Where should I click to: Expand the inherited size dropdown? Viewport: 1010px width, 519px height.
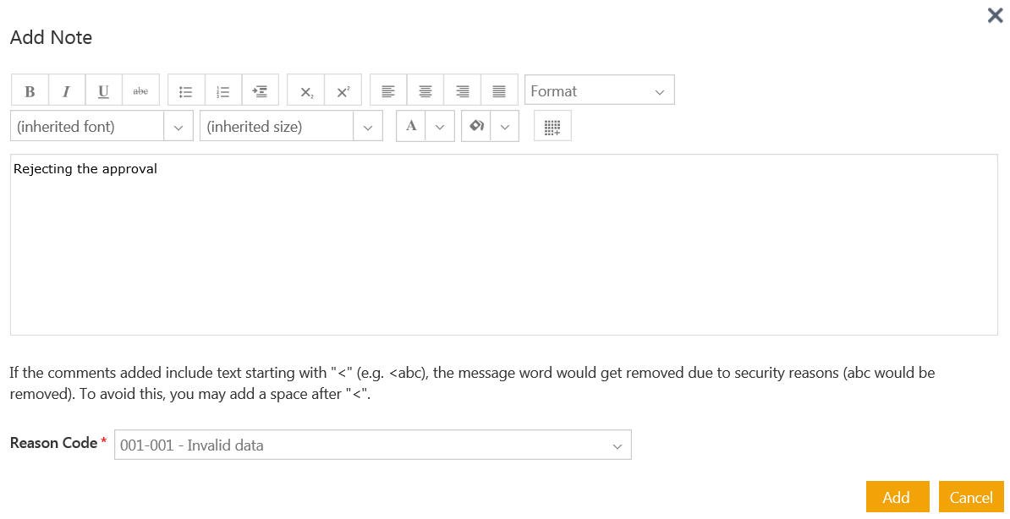367,127
